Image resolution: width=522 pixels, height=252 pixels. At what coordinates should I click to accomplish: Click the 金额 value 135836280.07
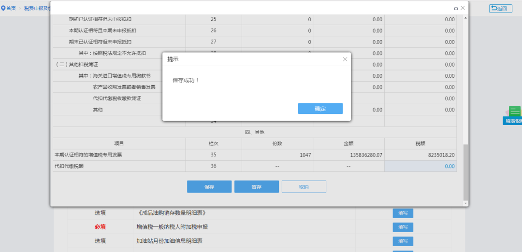click(366, 155)
